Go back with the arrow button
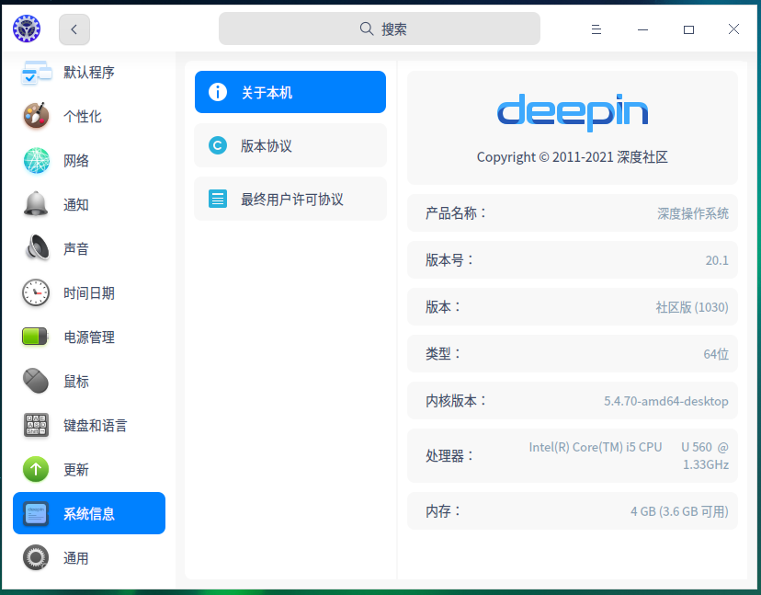This screenshot has height=595, width=761. (x=74, y=29)
